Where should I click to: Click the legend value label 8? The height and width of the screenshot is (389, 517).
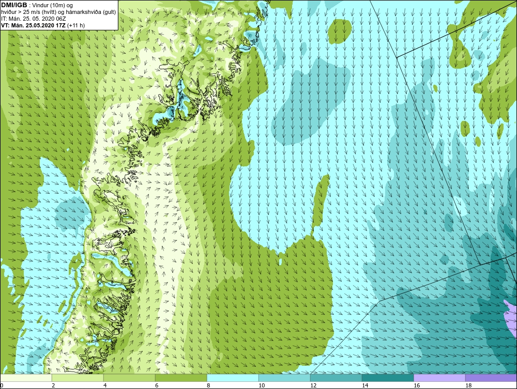[208, 385]
